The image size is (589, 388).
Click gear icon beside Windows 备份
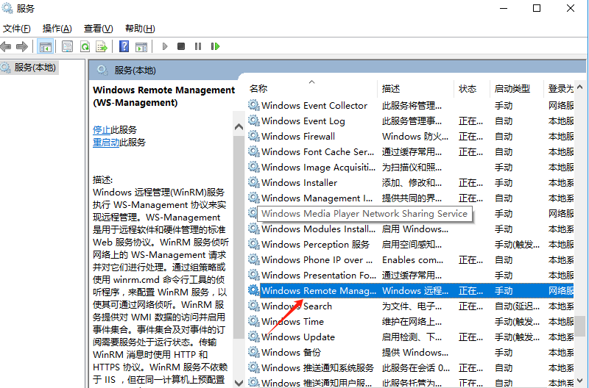point(254,352)
